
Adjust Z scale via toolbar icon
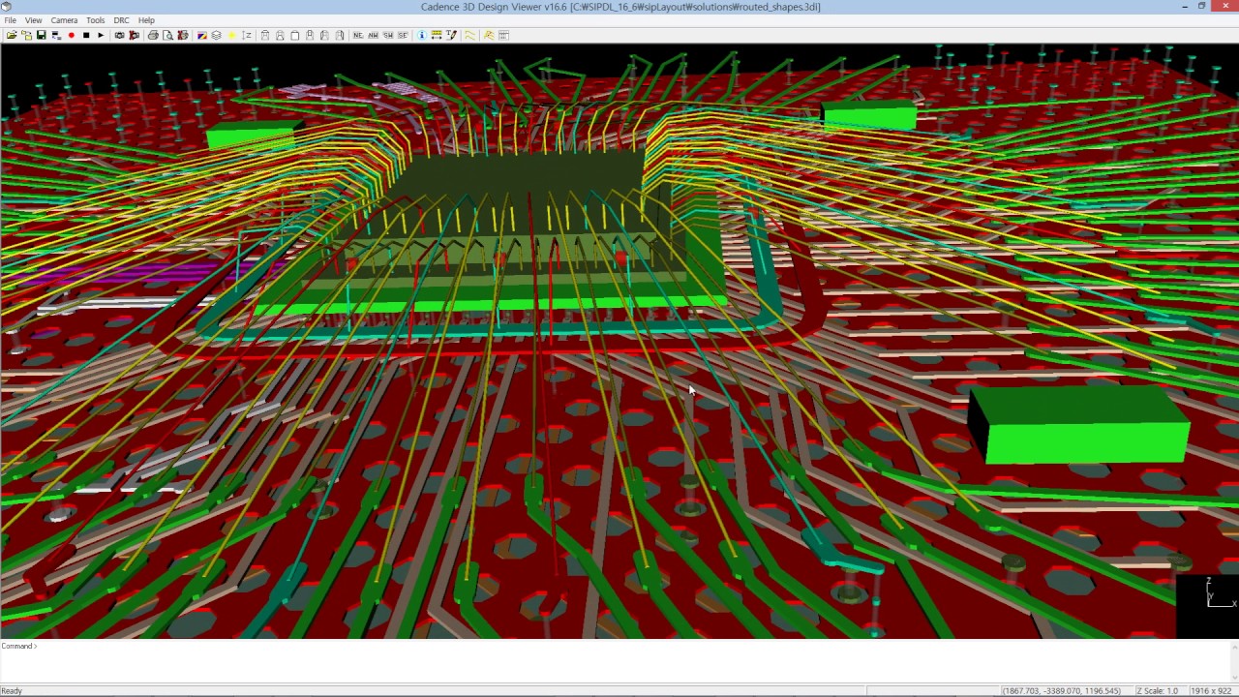point(246,35)
